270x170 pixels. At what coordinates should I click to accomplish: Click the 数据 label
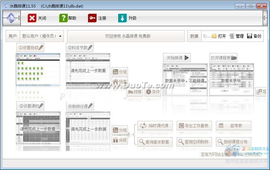pos(194,36)
